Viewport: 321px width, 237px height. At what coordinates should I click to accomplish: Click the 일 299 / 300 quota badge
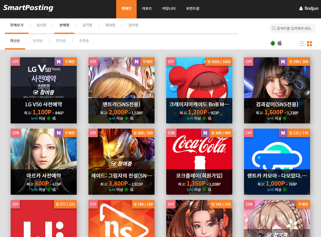pos(299,62)
